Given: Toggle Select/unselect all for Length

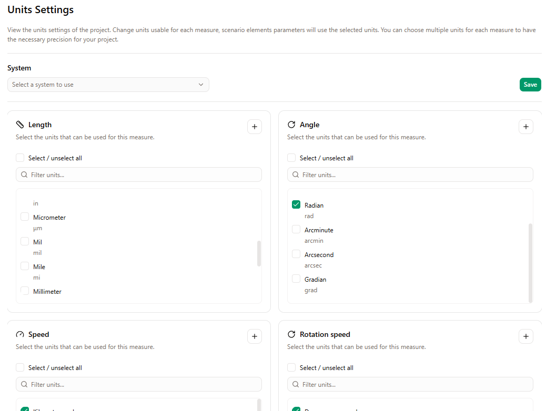Looking at the screenshot, I should pos(20,158).
